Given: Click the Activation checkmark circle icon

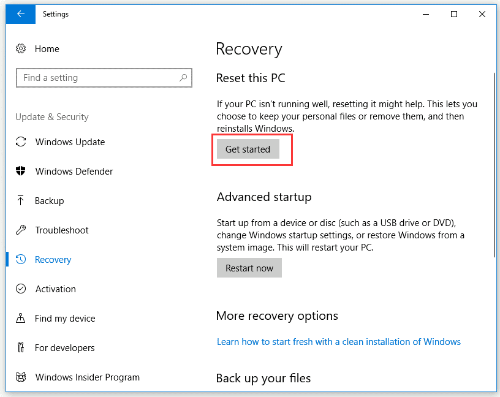Looking at the screenshot, I should point(21,289).
